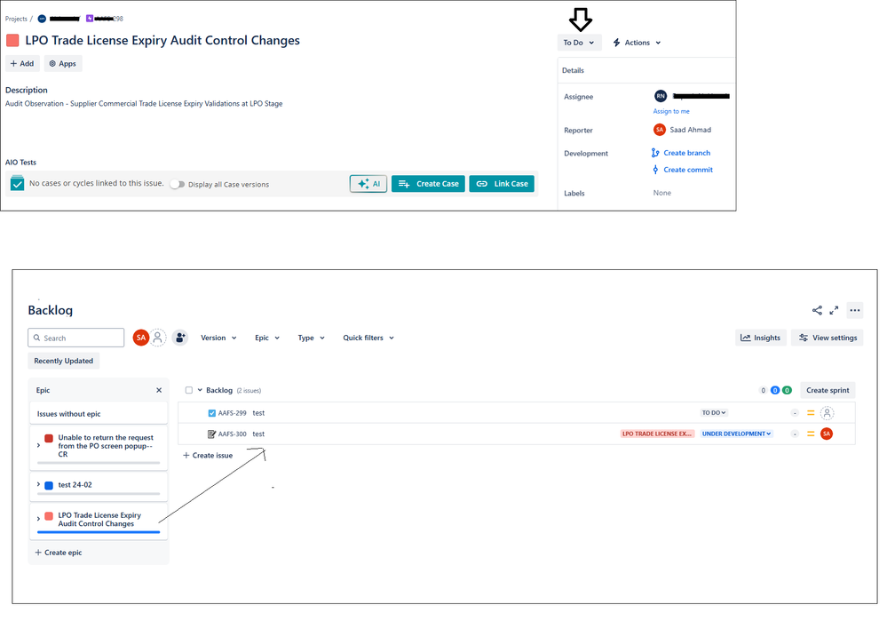Image resolution: width=887 pixels, height=629 pixels.
Task: Expand LPO Trade License Expiry epic in panel
Action: pyautogui.click(x=38, y=519)
